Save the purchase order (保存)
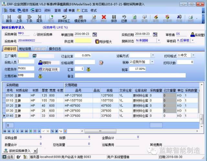 (x=114, y=19)
